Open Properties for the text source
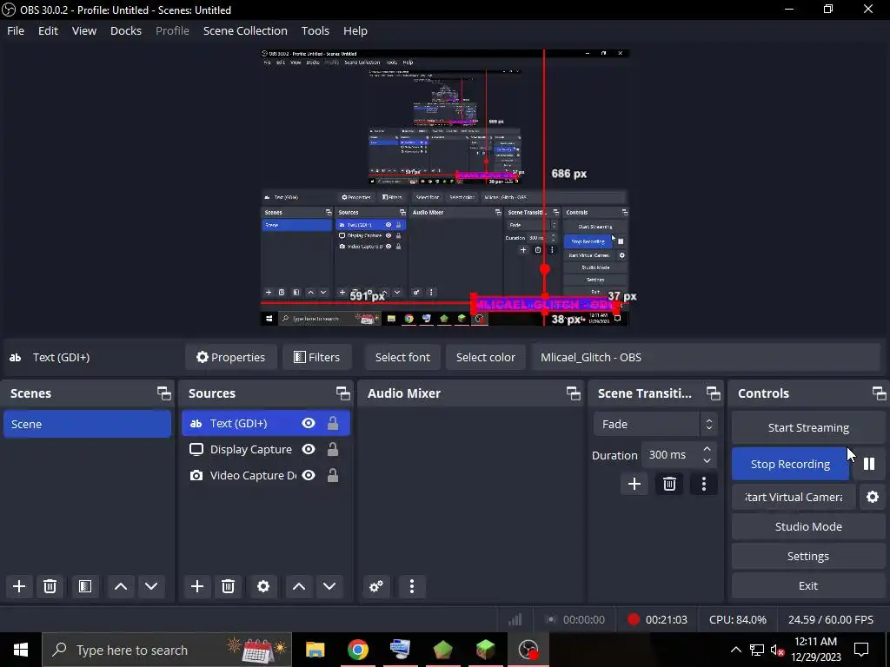The width and height of the screenshot is (890, 667). point(230,357)
